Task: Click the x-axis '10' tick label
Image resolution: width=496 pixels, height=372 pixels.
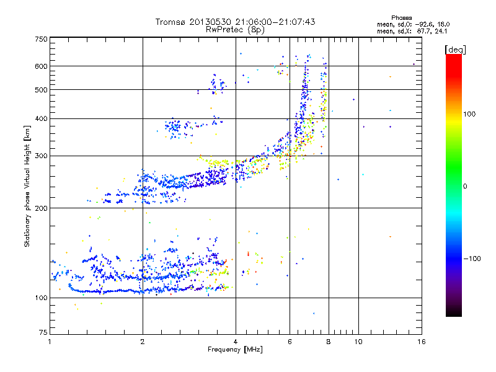Action: [x=358, y=342]
